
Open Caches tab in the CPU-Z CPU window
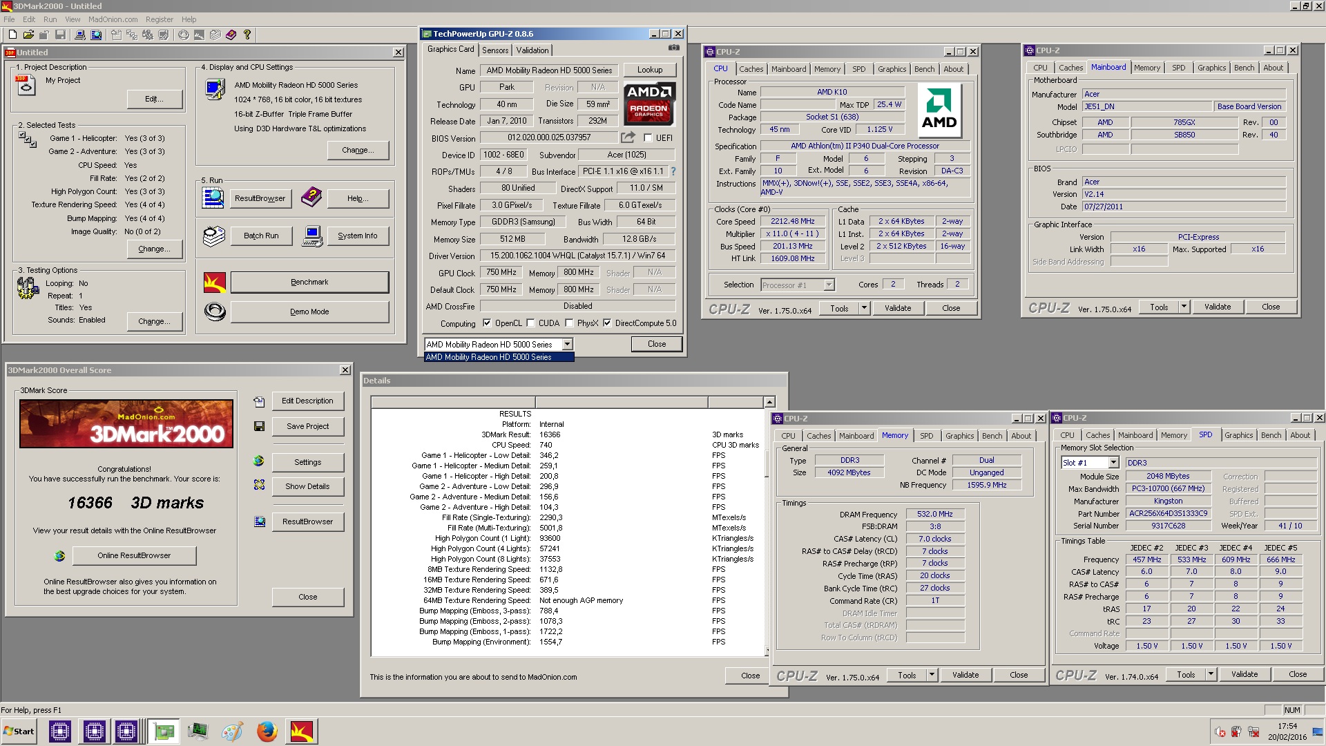(x=751, y=69)
